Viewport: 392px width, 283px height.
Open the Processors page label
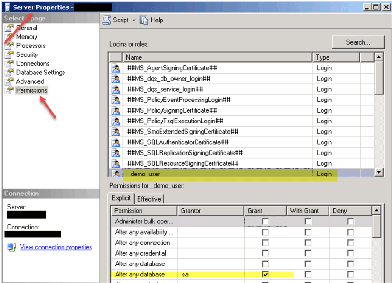point(31,46)
